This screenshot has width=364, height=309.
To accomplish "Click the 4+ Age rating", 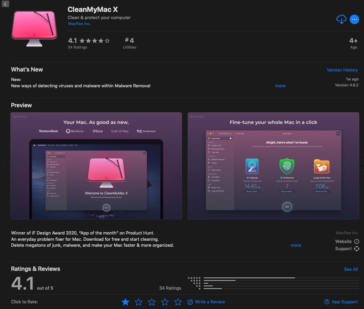I will pos(353,43).
